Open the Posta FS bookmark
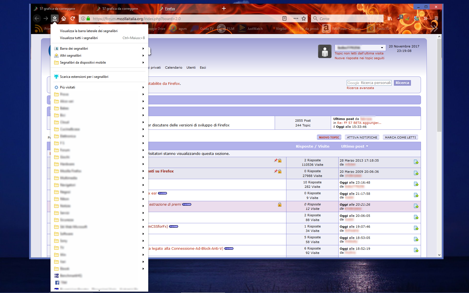Viewport: 469px width, 293px height. point(379,28)
